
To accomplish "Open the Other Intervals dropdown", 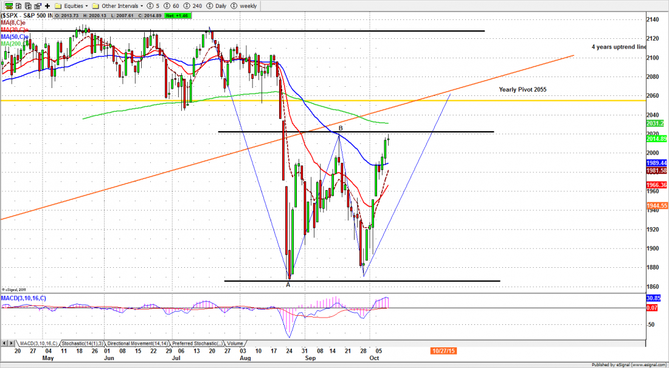I will tap(122, 5).
